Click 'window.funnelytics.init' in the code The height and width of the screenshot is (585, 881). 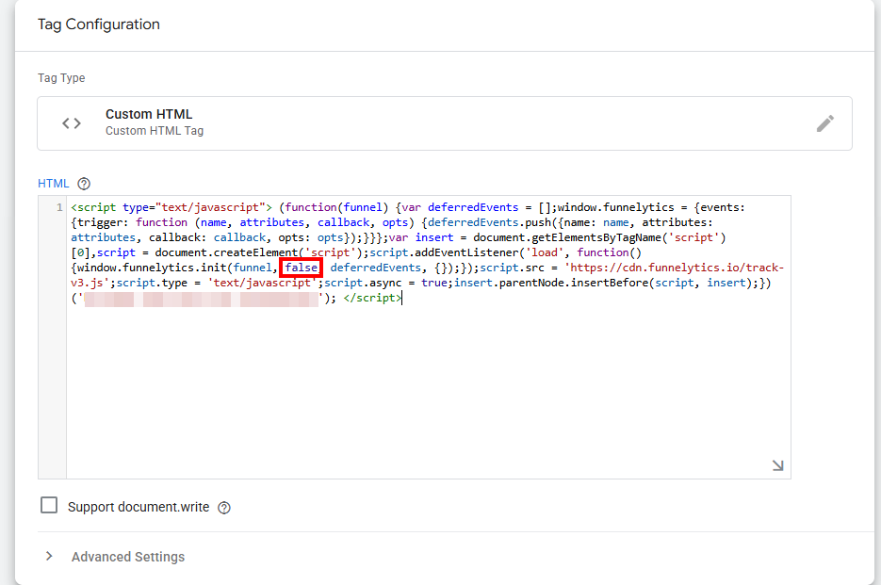pos(153,268)
